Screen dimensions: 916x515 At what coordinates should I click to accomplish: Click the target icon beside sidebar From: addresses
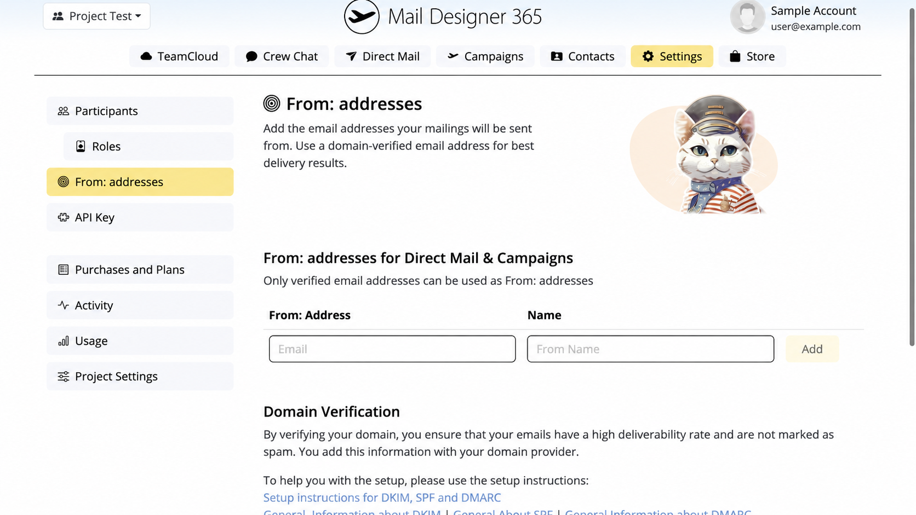(x=64, y=182)
